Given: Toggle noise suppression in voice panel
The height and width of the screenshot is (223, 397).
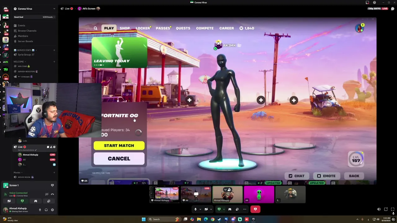Looking at the screenshot, I should point(47,194).
